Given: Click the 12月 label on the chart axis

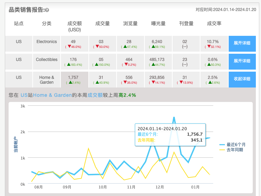Looking at the screenshot, I should pos(160,187).
